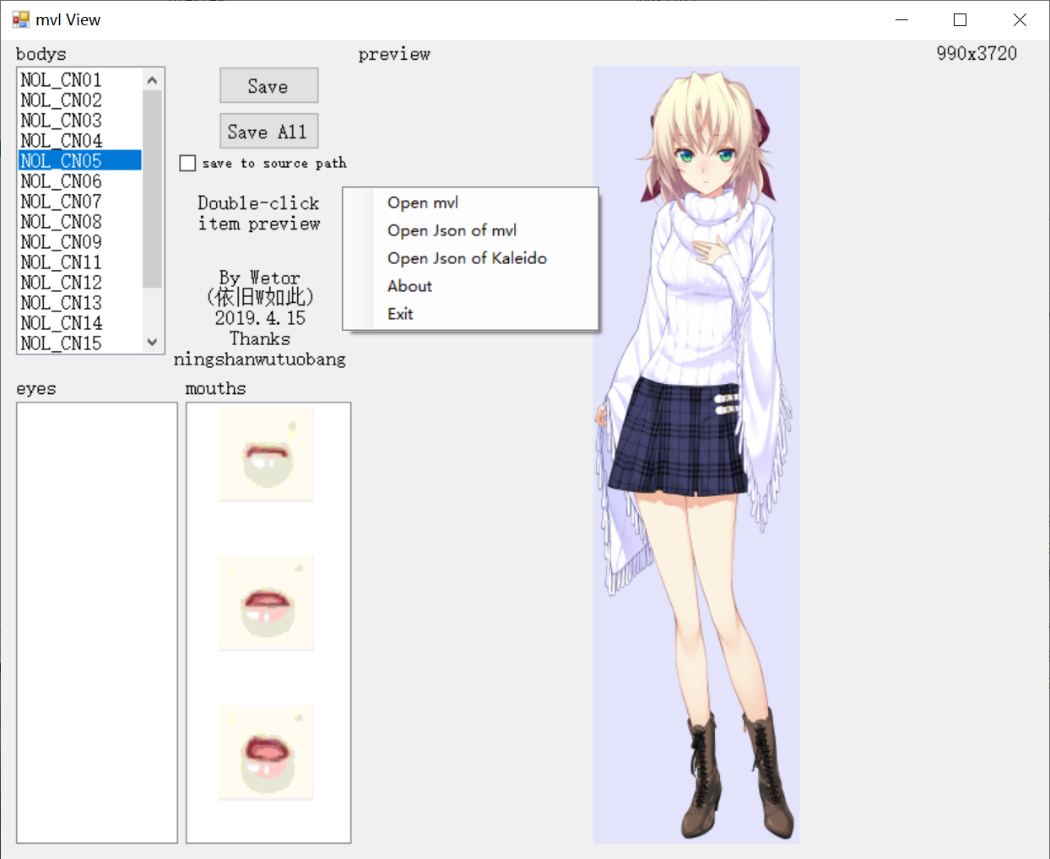Click the 990x3720 size label

tap(977, 54)
